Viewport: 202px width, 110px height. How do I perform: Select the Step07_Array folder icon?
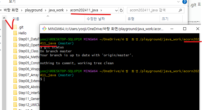15,75
